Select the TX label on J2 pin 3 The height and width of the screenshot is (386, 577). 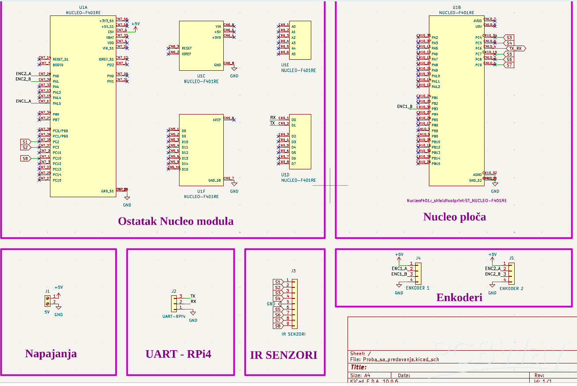(x=193, y=296)
